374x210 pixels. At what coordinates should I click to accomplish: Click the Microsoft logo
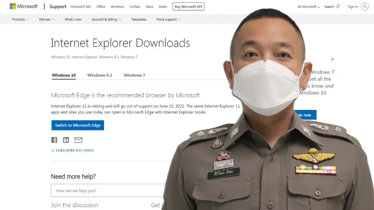pyautogui.click(x=24, y=6)
